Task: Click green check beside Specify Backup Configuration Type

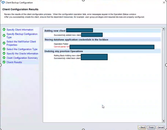Action: tap(4, 36)
